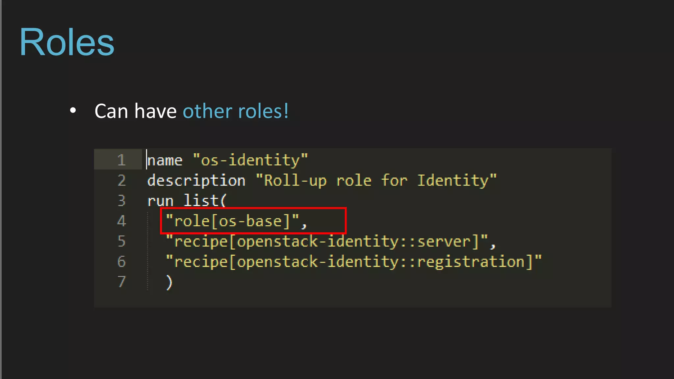Click the "recipe[openstack-identity::server]" string

click(x=326, y=241)
